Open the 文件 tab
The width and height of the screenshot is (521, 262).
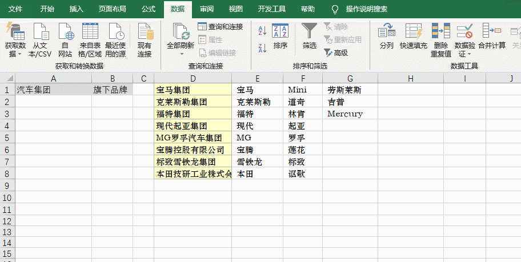[x=15, y=9]
